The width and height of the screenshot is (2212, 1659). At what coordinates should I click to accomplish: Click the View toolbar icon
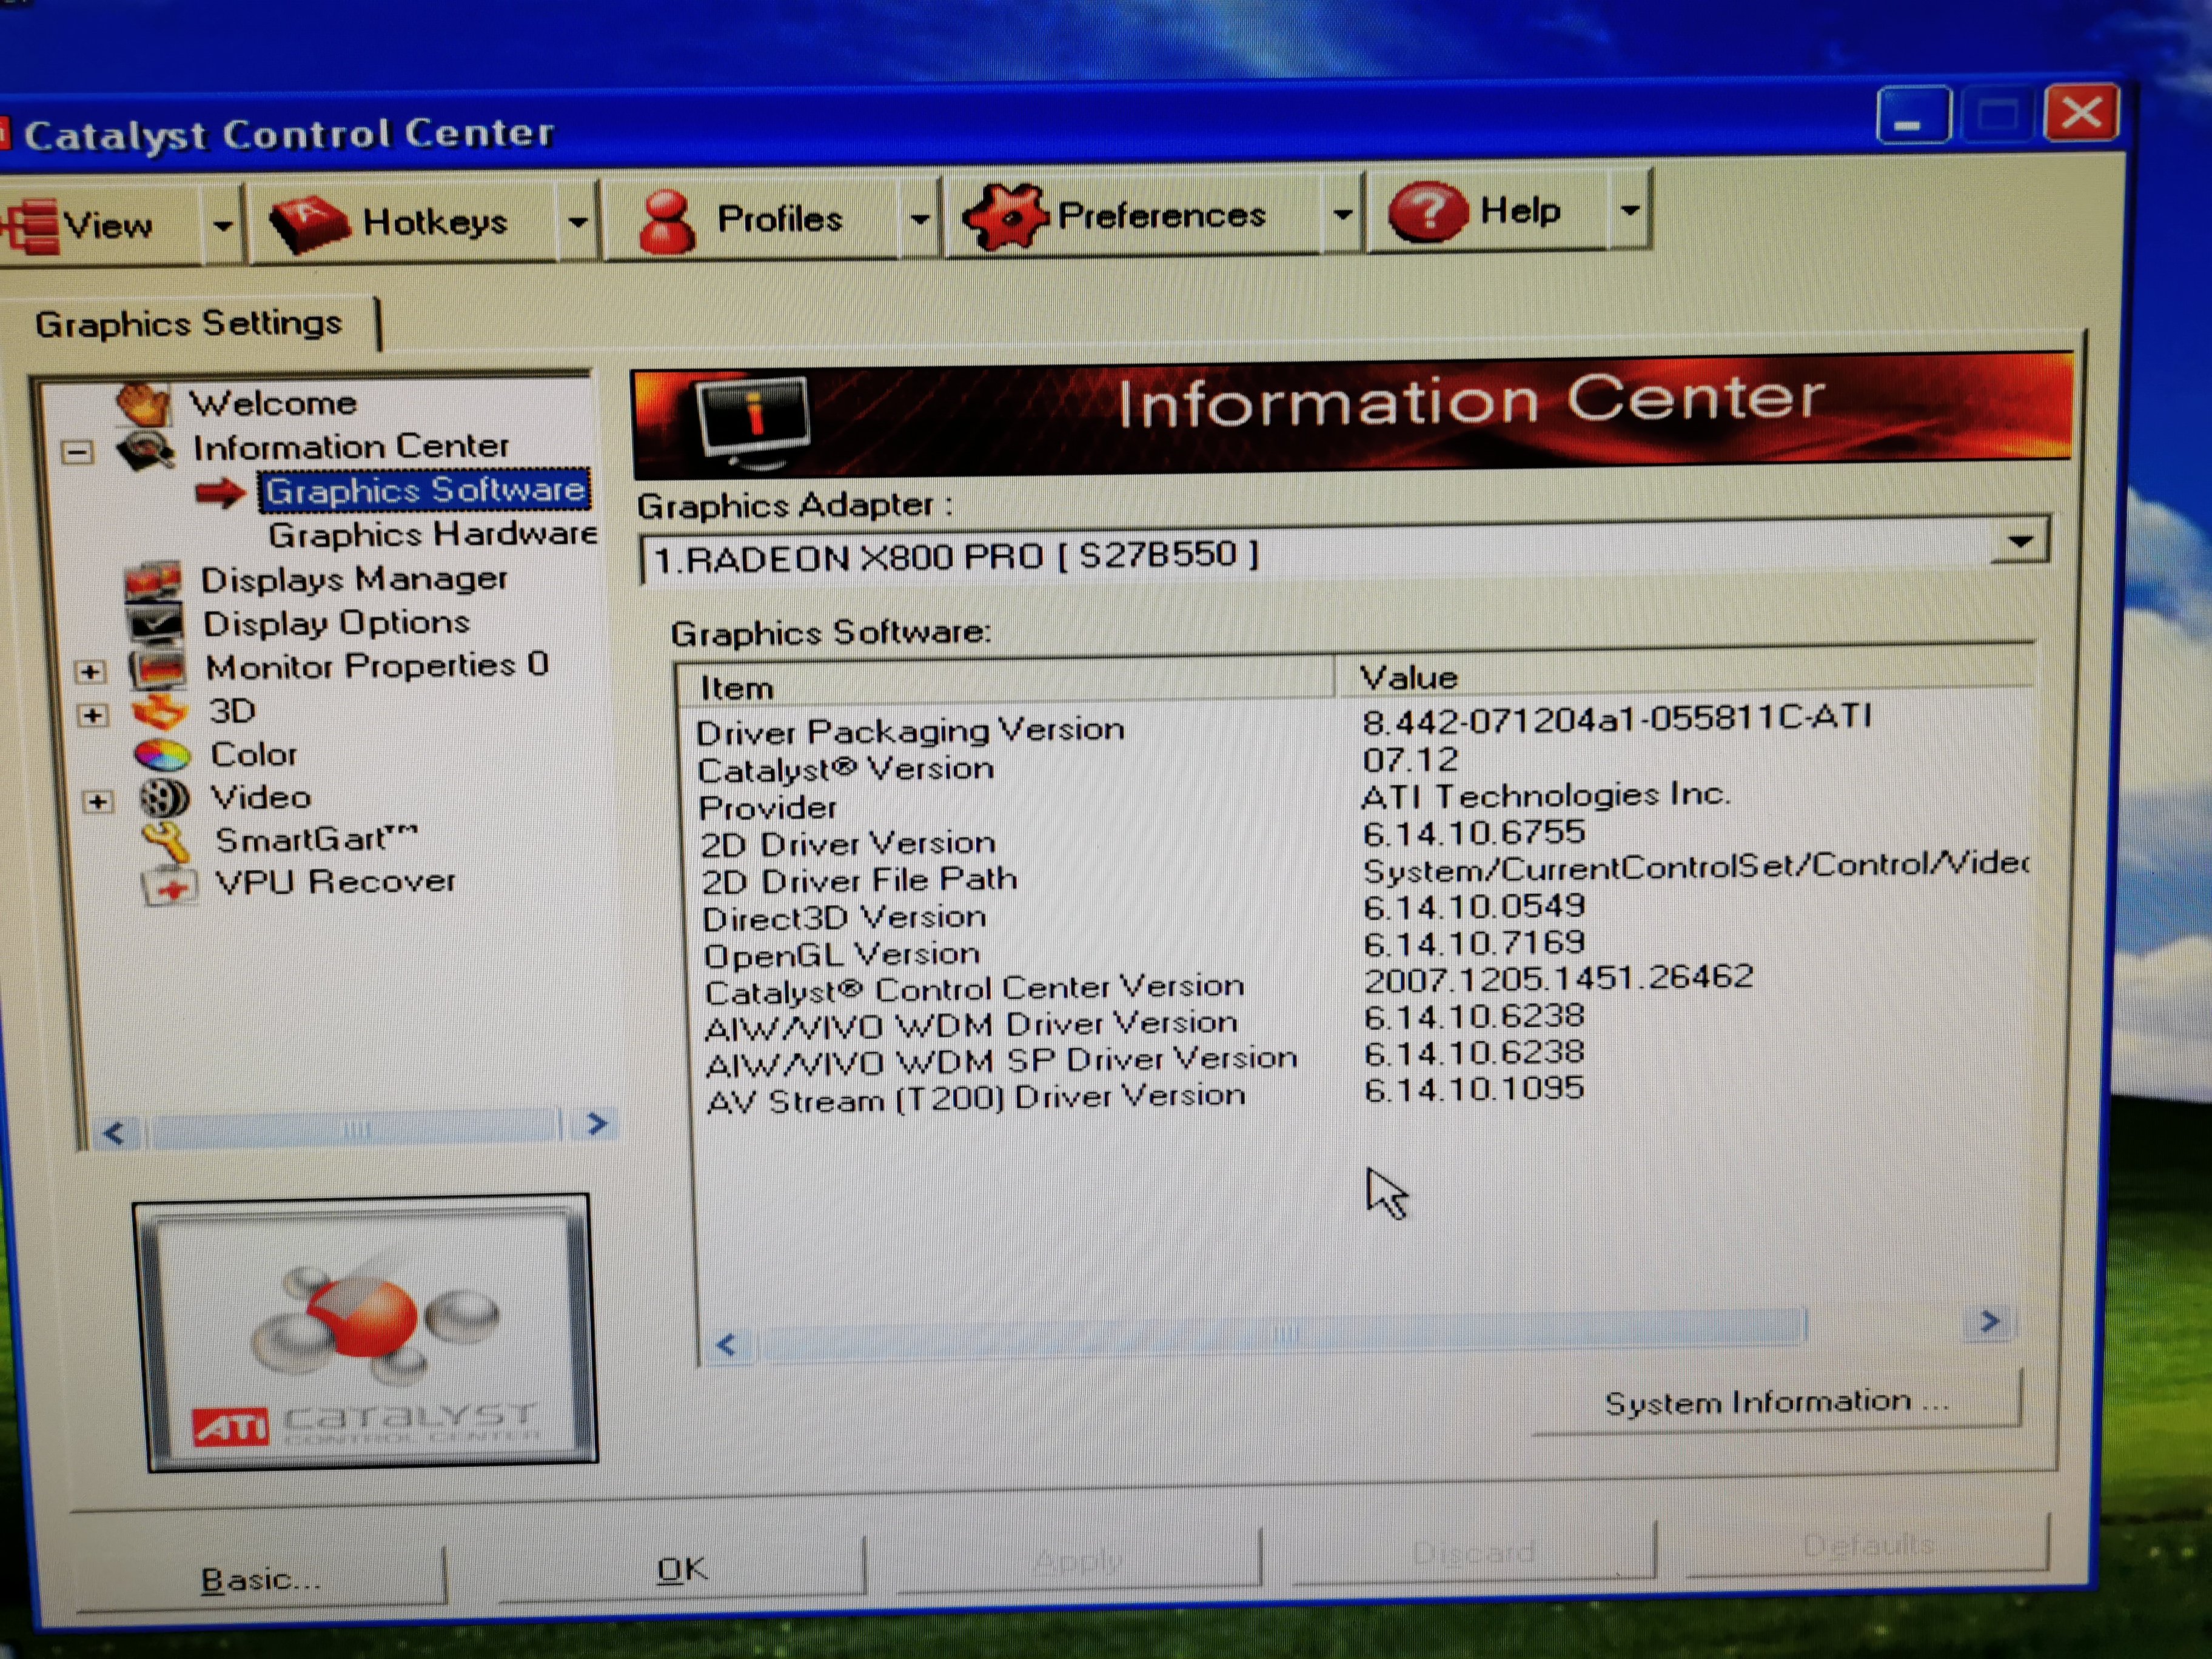click(30, 226)
